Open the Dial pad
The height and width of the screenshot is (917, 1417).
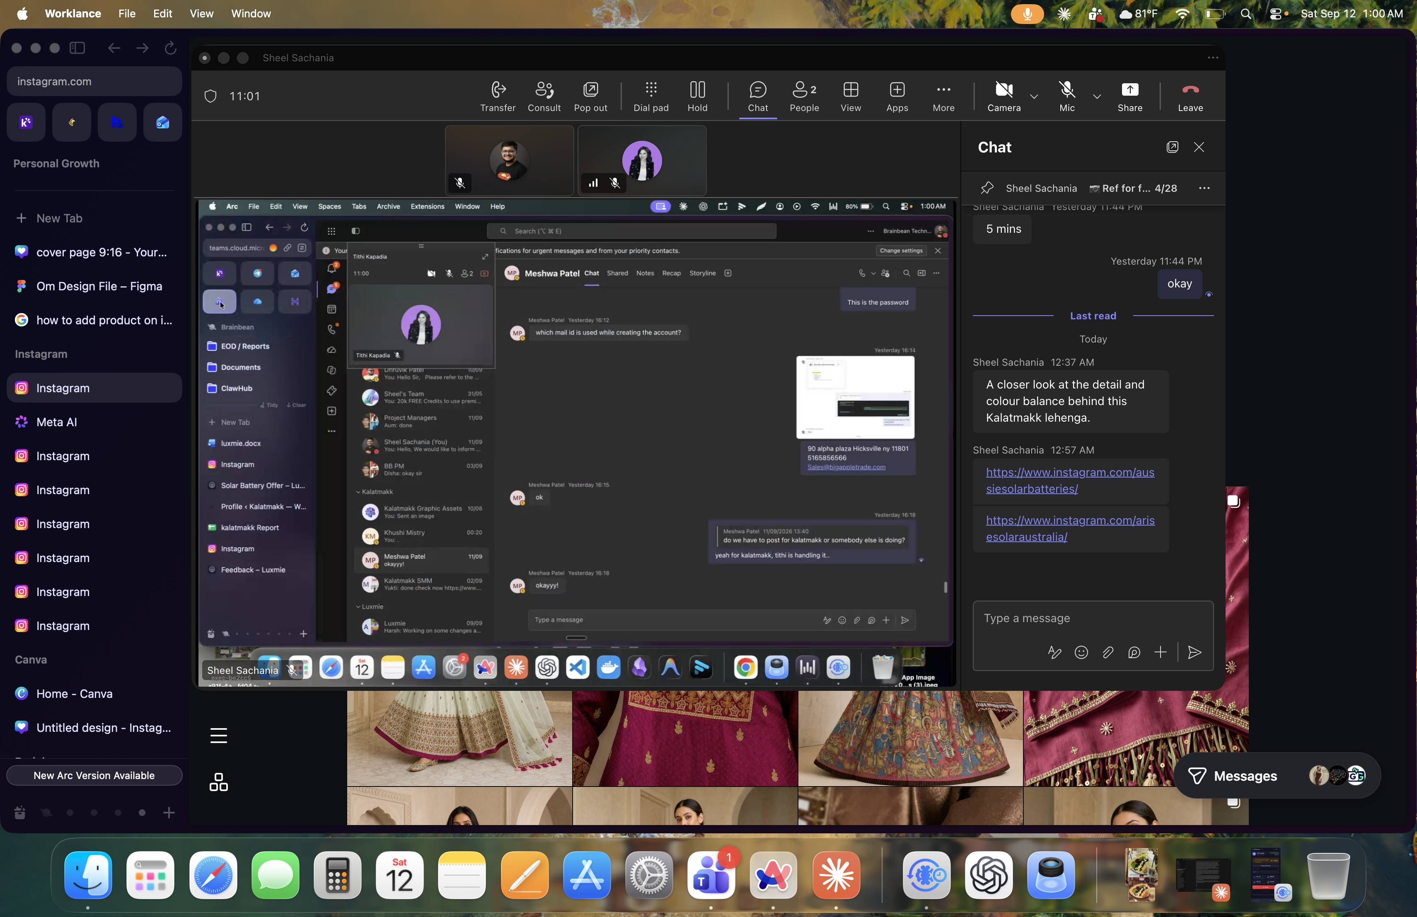[651, 97]
